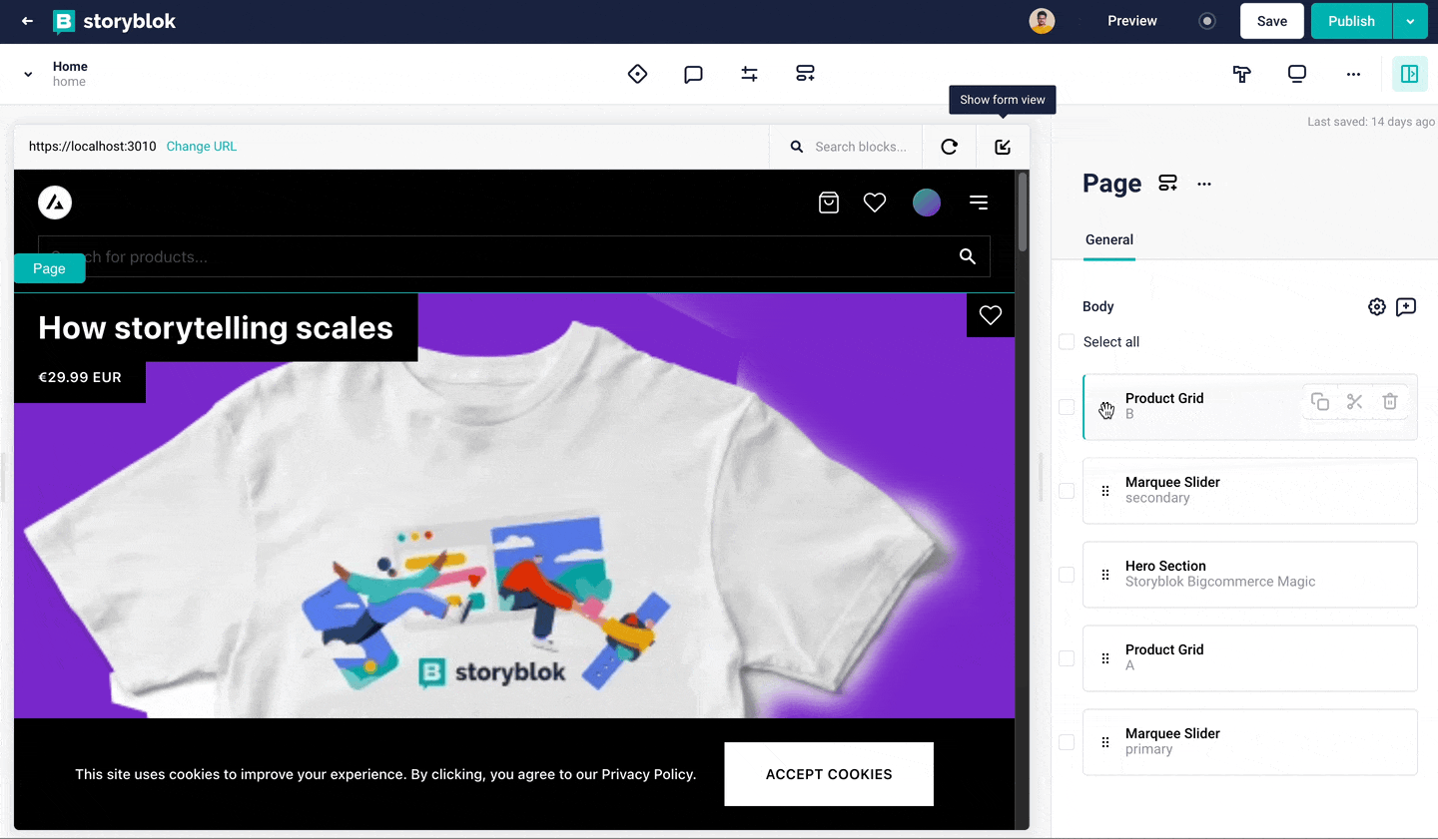Open wishlist heart in preview header
1438x839 pixels.
[x=875, y=203]
